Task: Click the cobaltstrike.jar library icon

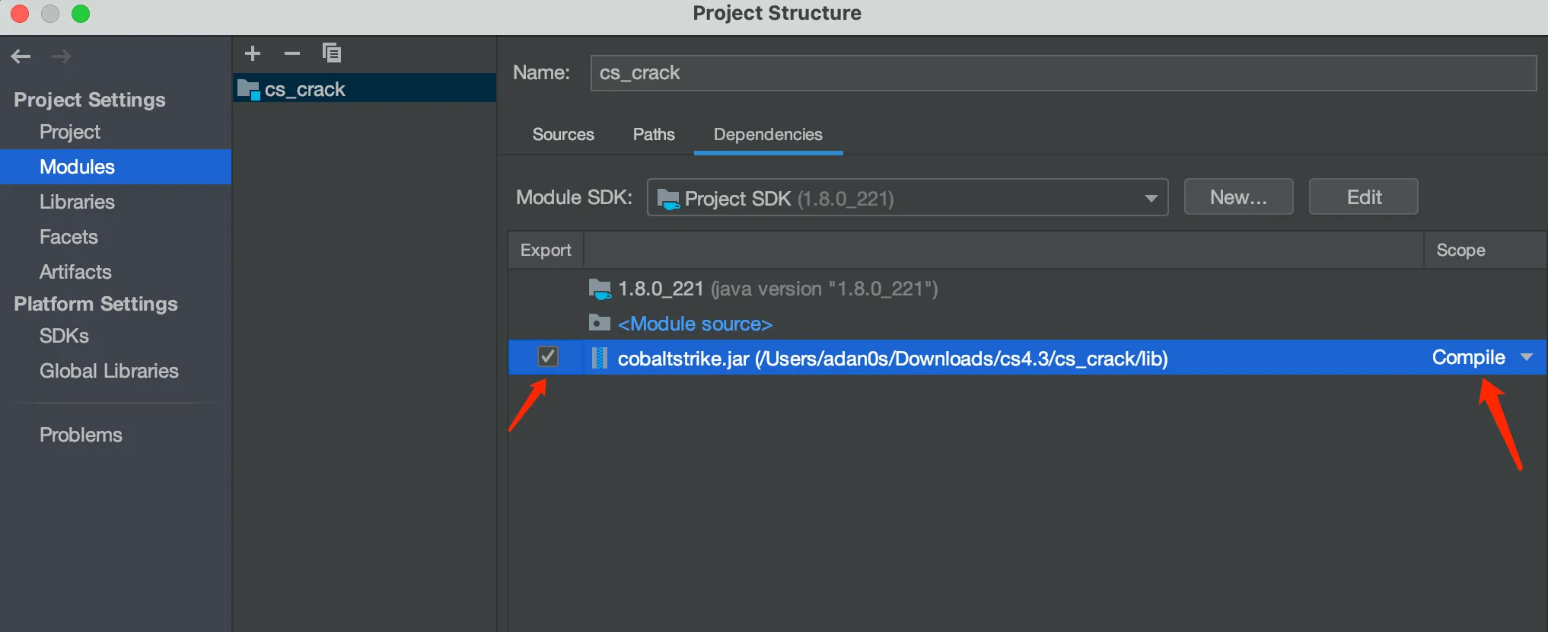Action: point(600,358)
